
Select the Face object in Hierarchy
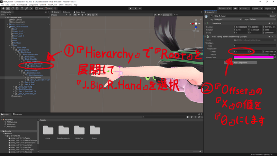pos(15,38)
